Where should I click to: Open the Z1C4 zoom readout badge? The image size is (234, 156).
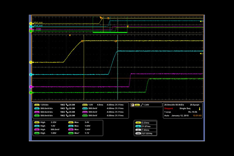click(x=85, y=116)
